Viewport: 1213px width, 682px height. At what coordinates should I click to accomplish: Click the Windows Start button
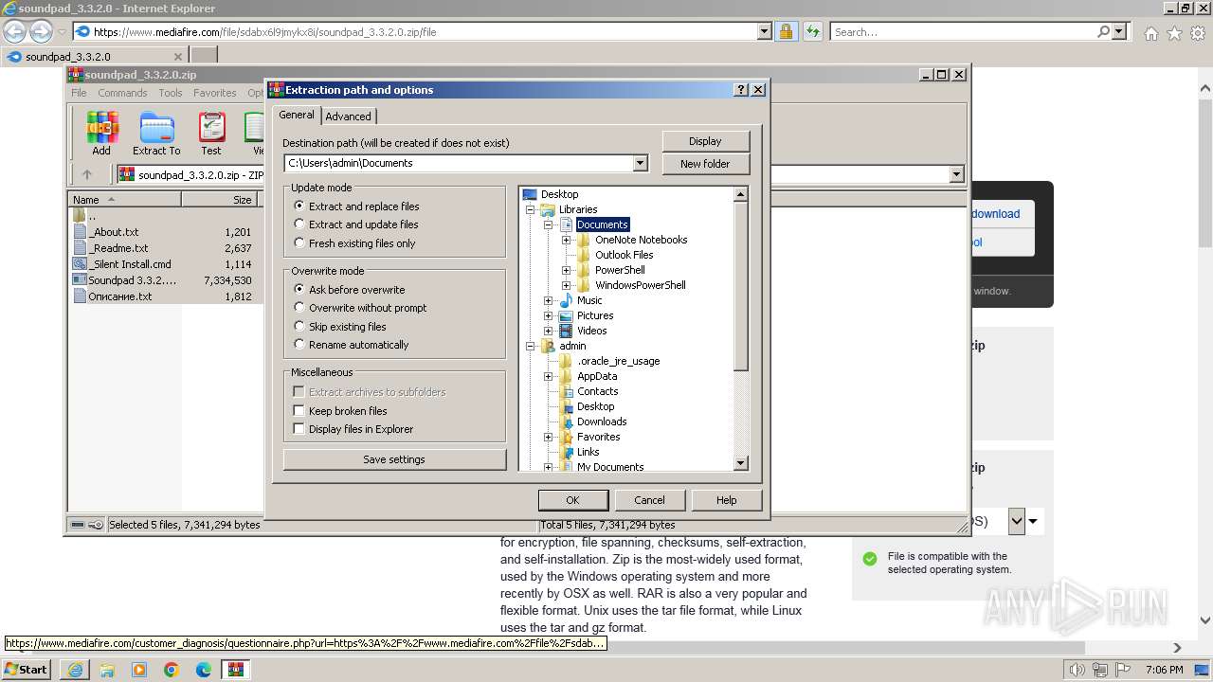[x=27, y=670]
